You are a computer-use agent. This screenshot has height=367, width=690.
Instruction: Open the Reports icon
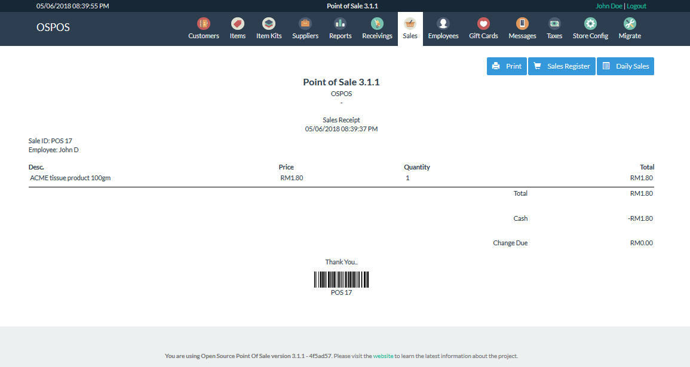click(340, 27)
